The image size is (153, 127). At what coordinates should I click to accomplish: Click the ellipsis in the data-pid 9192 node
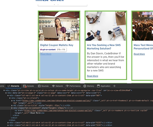[104, 125]
